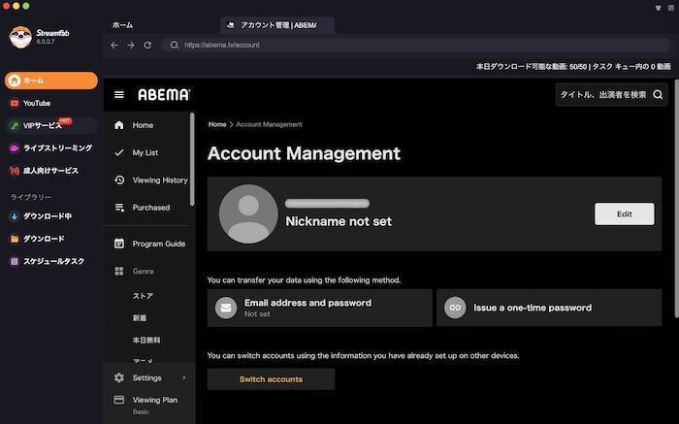Click the Settings gear icon
The height and width of the screenshot is (424, 679).
coord(119,377)
